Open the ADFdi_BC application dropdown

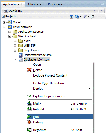(95, 11)
